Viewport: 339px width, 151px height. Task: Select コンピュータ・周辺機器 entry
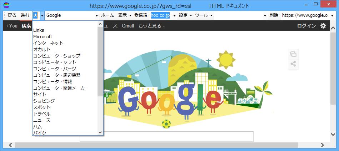(57, 75)
